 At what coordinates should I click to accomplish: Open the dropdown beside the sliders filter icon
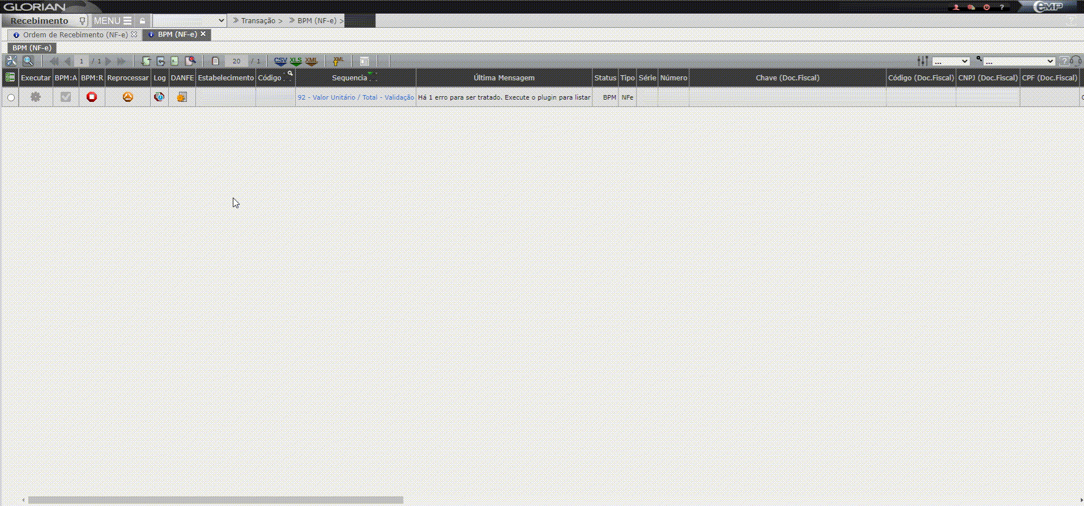[951, 61]
